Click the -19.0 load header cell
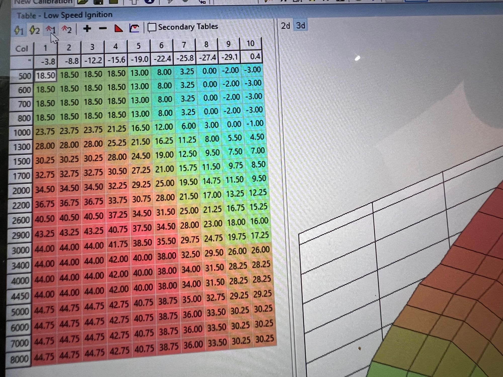 click(139, 59)
